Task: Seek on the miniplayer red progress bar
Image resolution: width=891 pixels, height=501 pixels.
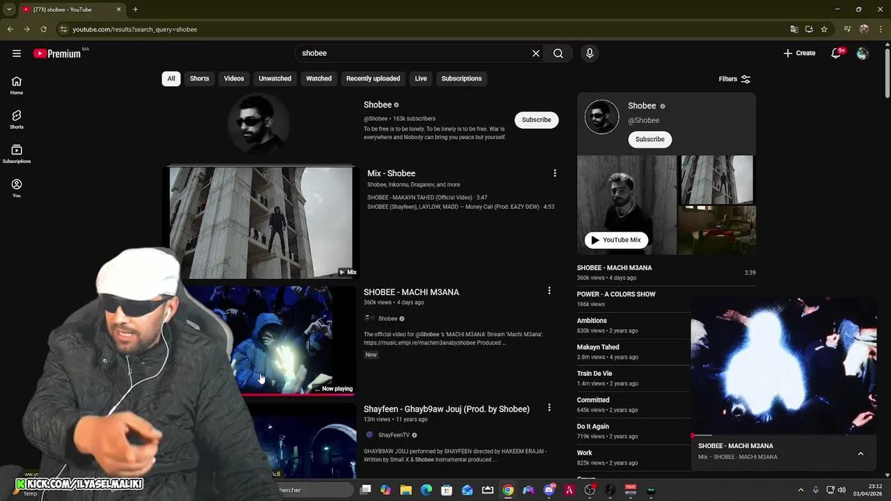Action: tap(783, 436)
